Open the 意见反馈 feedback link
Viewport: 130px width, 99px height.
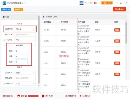(49, 96)
